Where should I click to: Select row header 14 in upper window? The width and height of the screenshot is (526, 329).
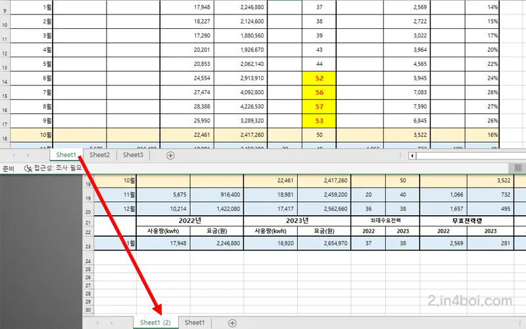click(x=5, y=78)
